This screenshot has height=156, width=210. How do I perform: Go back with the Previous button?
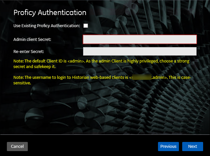(168, 147)
